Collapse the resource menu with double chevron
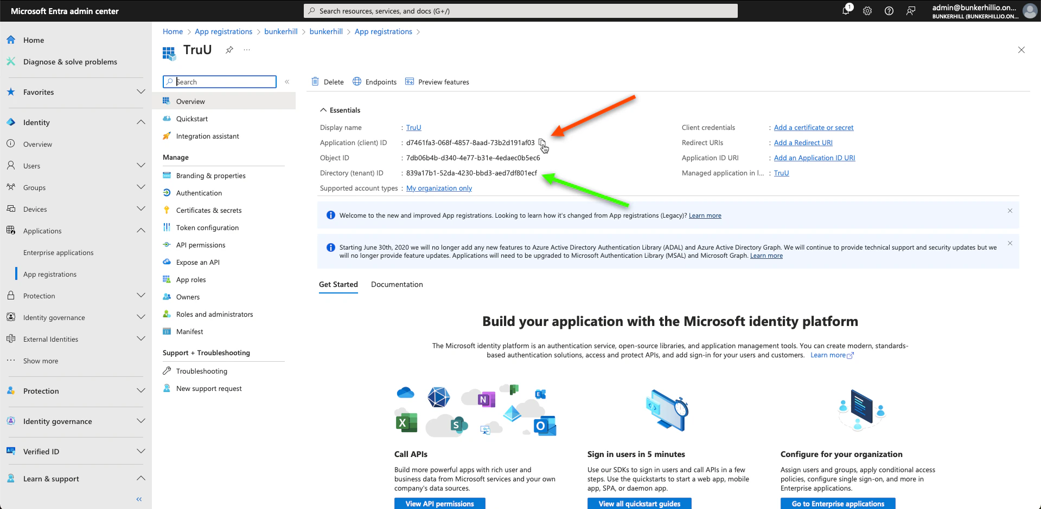1041x509 pixels. click(x=287, y=82)
